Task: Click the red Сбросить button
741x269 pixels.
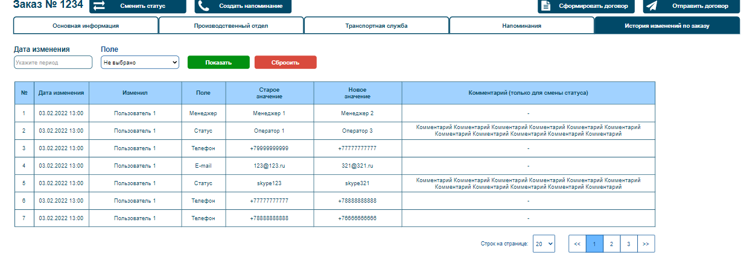Action: click(285, 62)
